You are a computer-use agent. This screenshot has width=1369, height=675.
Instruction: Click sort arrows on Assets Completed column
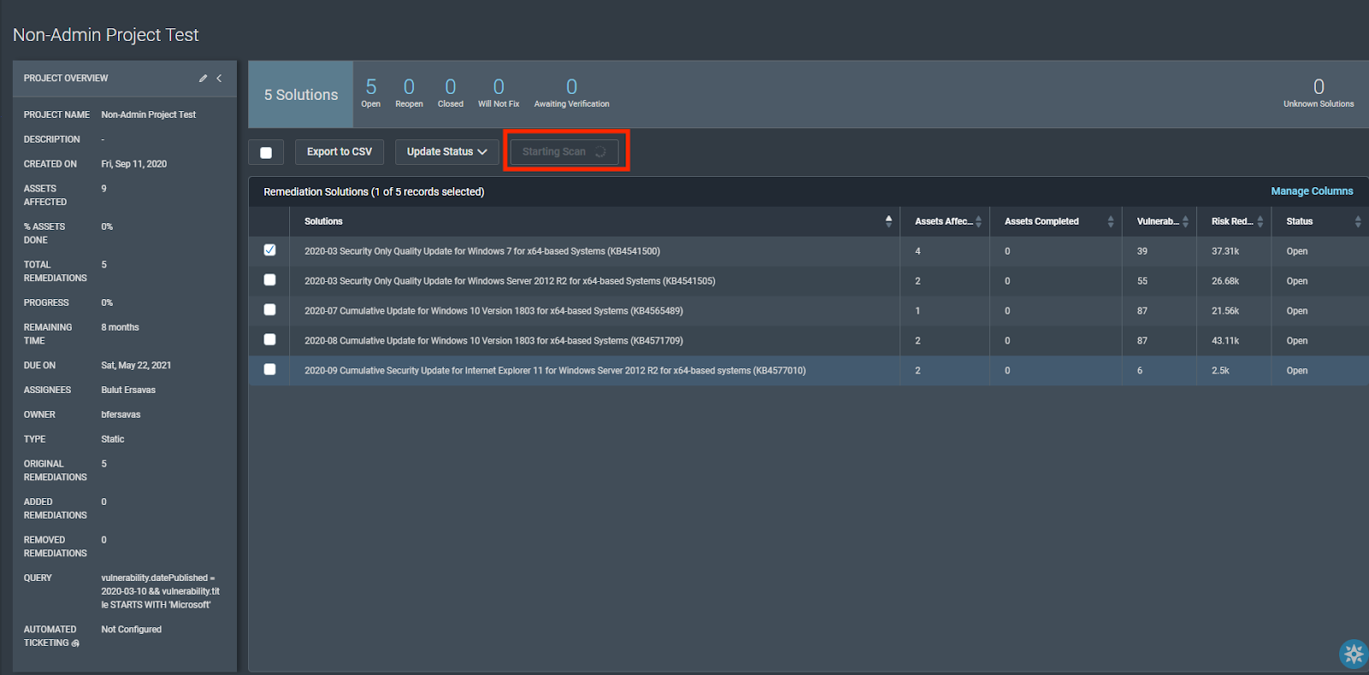[1111, 221]
